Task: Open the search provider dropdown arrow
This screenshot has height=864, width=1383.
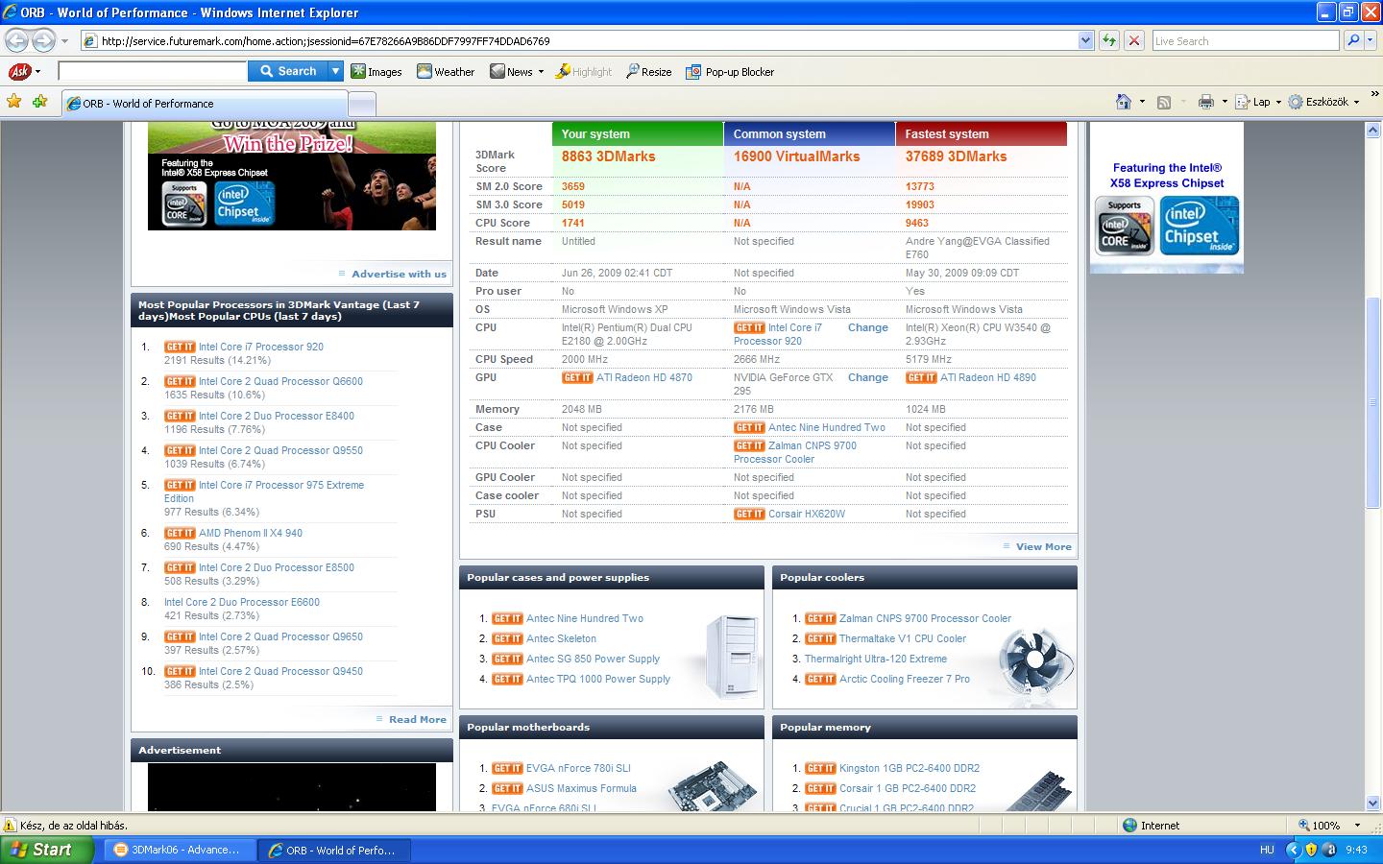Action: 1371,40
